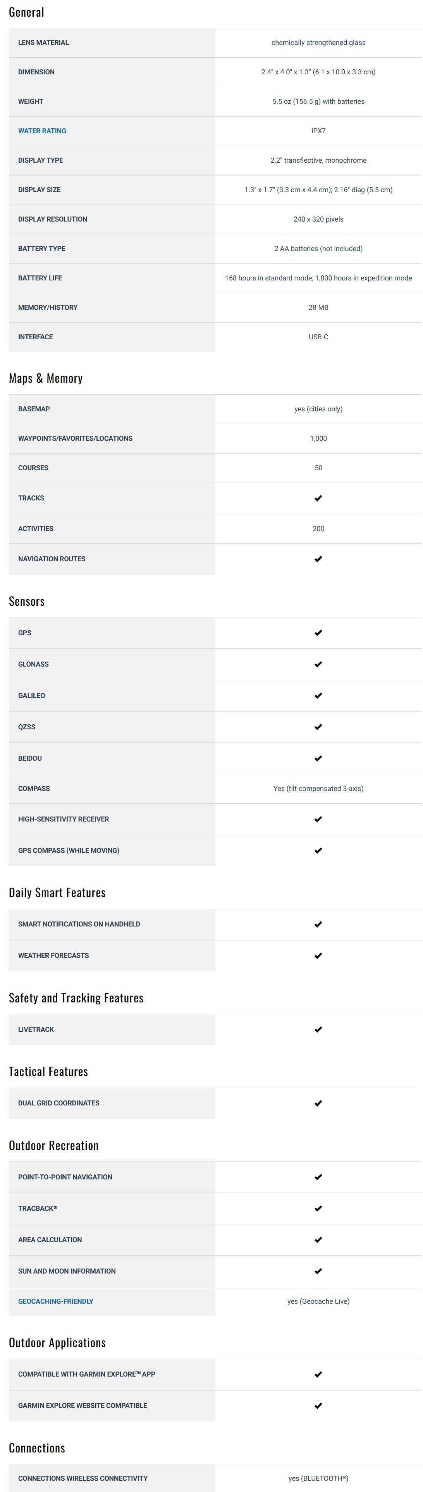
Task: Click the Battery Life row label
Action: (x=40, y=278)
